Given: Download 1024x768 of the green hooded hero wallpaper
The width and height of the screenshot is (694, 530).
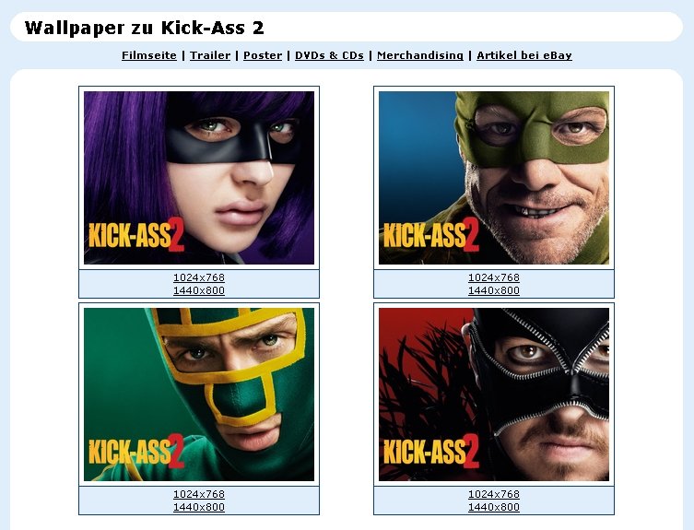Looking at the screenshot, I should click(199, 494).
